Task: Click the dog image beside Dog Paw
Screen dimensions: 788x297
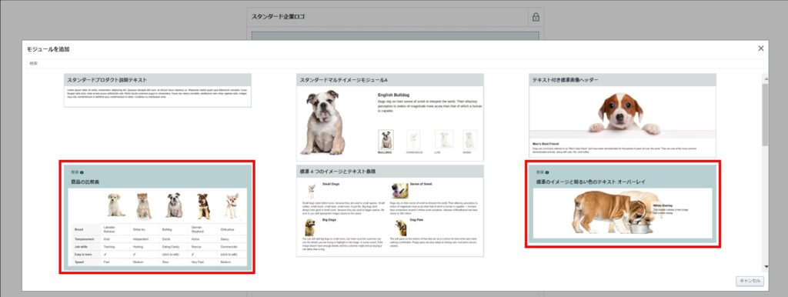Action: coord(400,228)
